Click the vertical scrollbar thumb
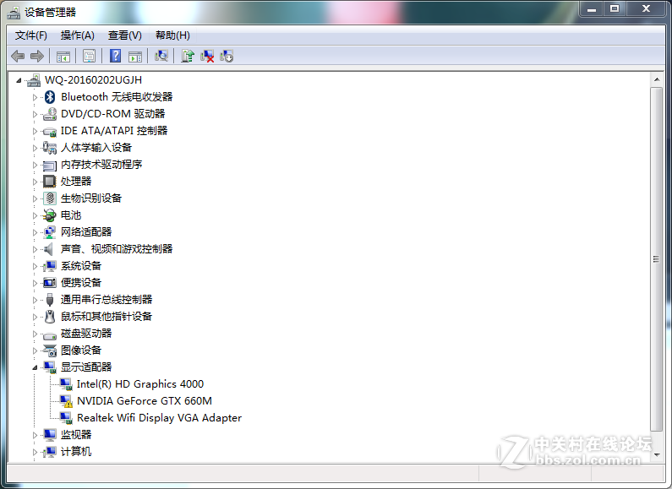 (x=656, y=259)
